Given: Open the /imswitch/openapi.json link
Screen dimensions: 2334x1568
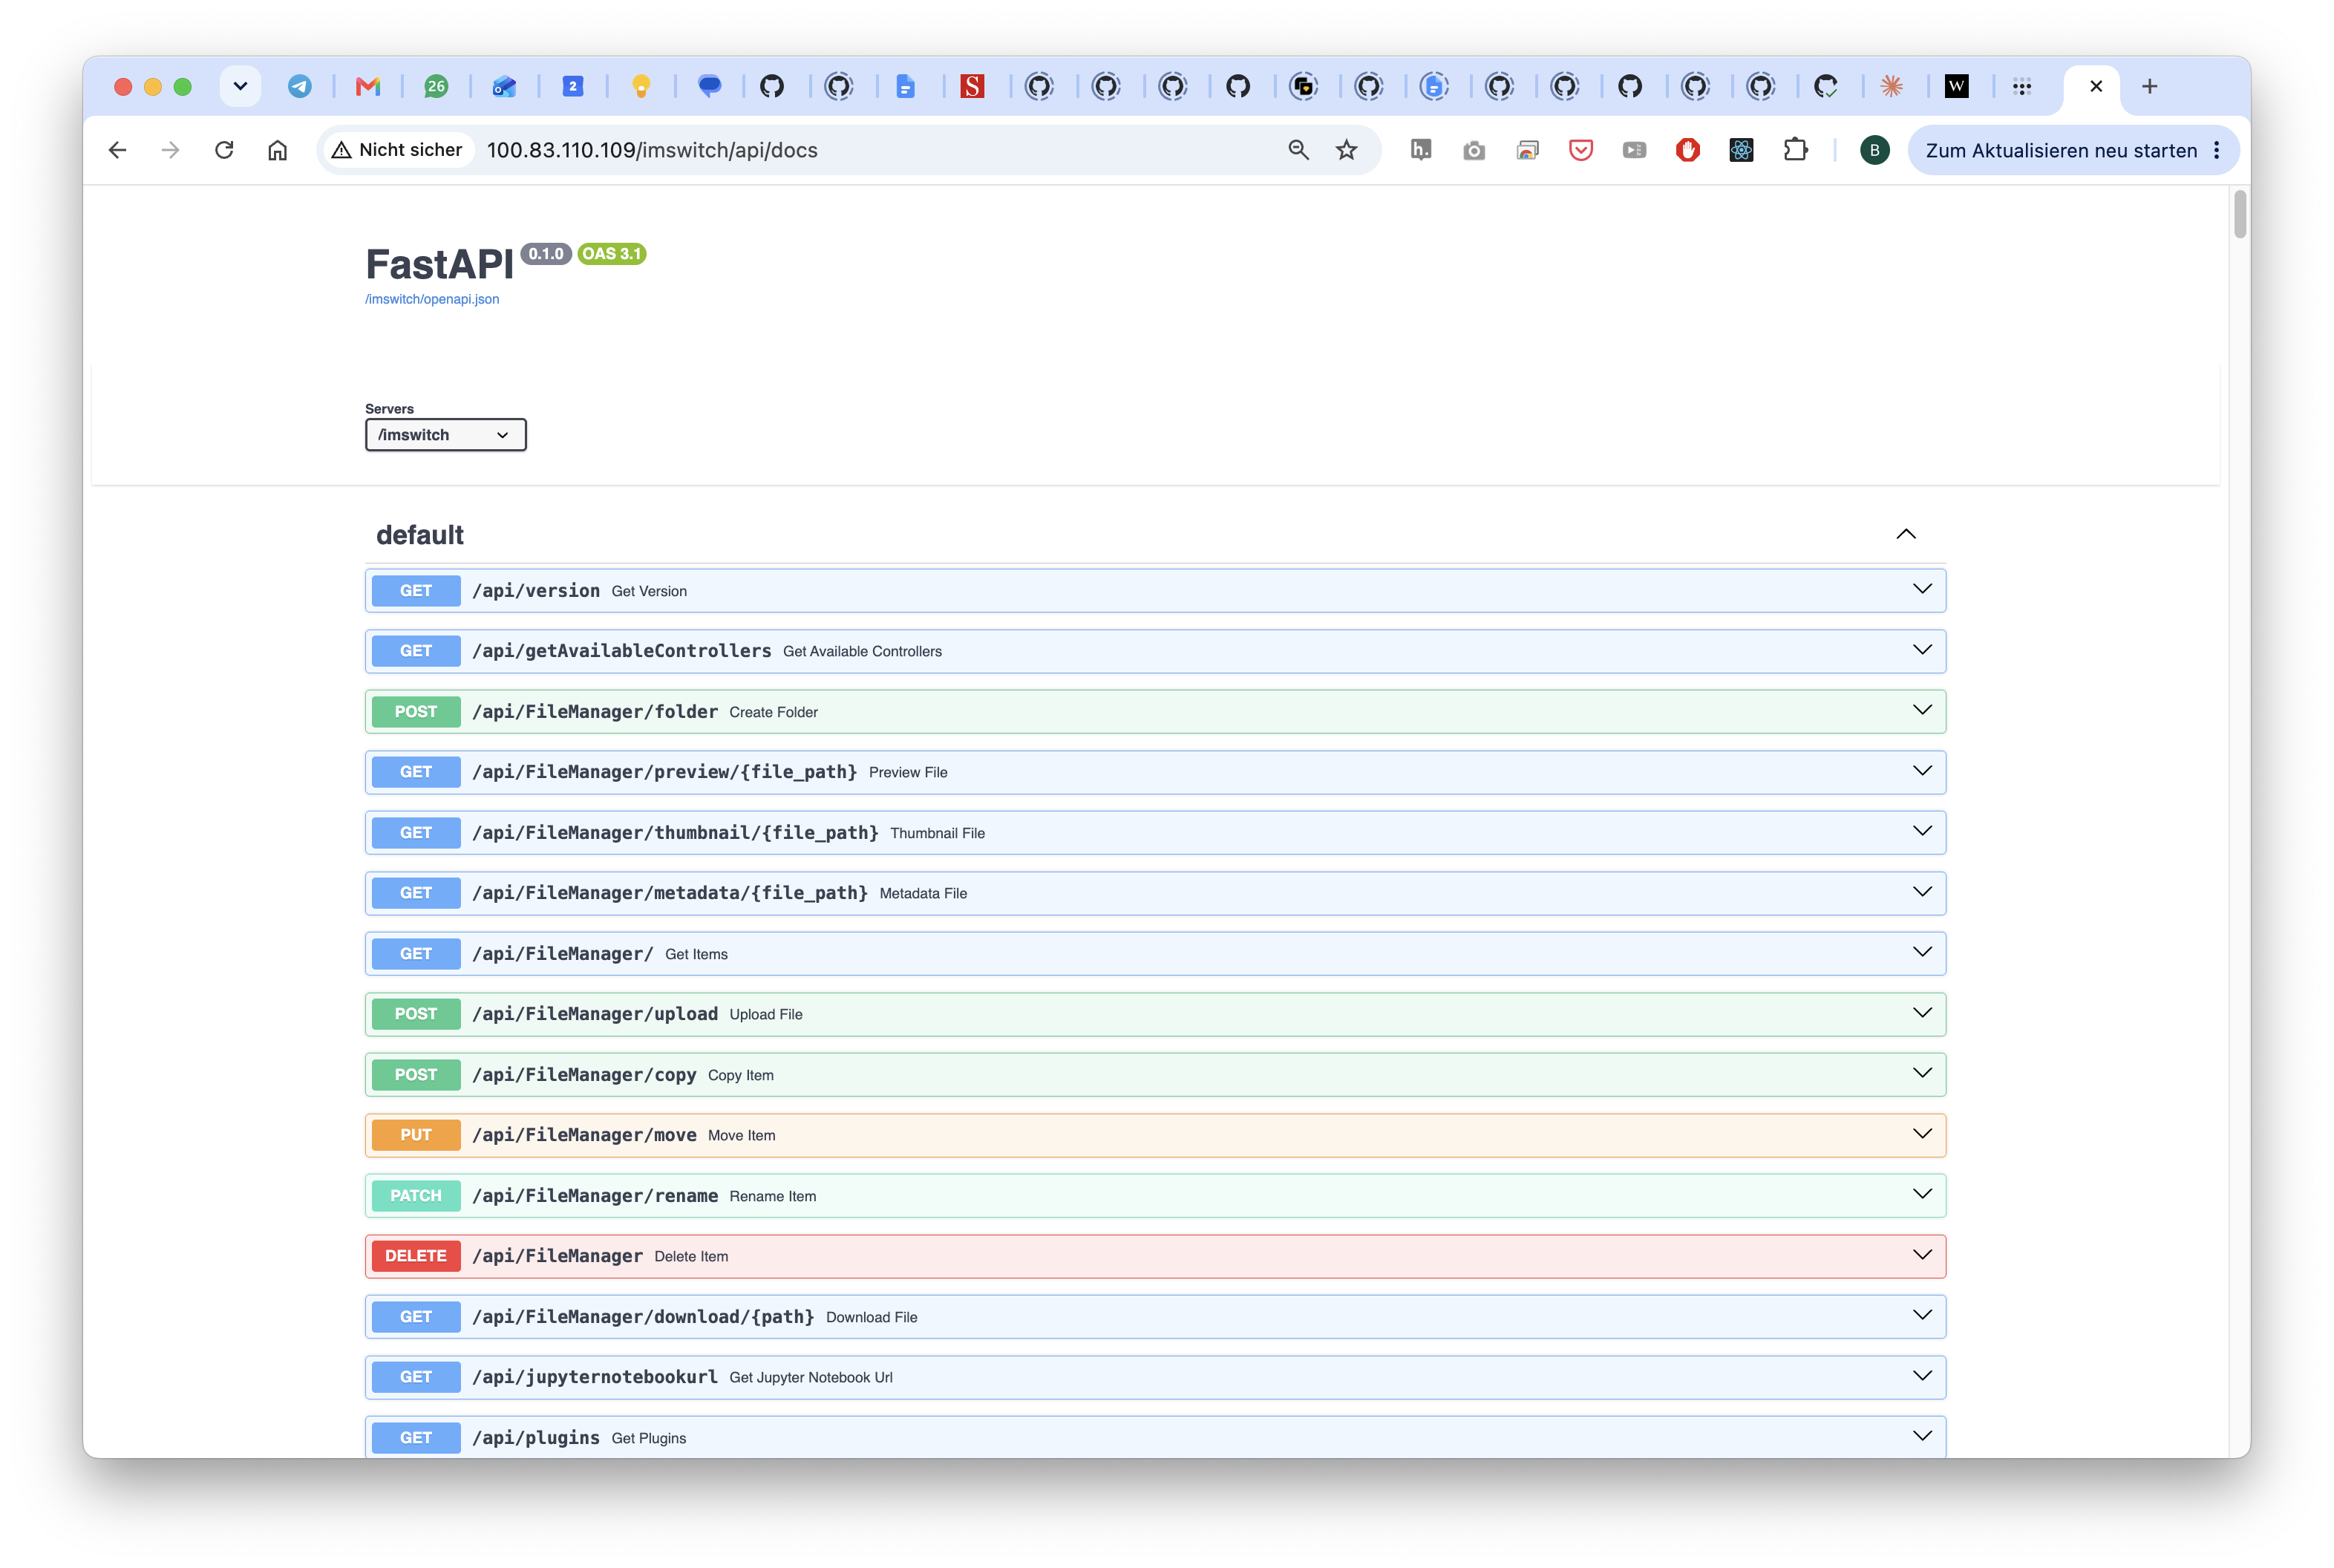Looking at the screenshot, I should coord(432,299).
